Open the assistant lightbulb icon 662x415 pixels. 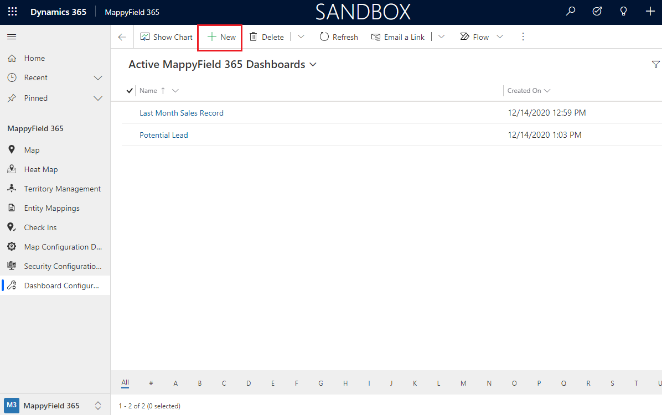pos(623,12)
